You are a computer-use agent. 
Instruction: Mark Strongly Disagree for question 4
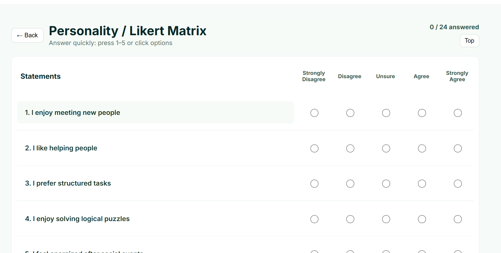pyautogui.click(x=314, y=219)
